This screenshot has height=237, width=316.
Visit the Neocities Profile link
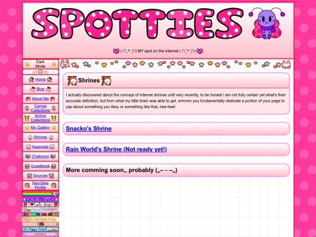40,185
